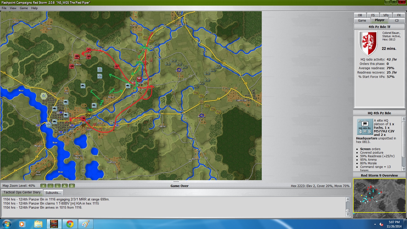Click the Red Storm overview minimap
Image resolution: width=407 pixels, height=229 pixels.
pos(379,195)
